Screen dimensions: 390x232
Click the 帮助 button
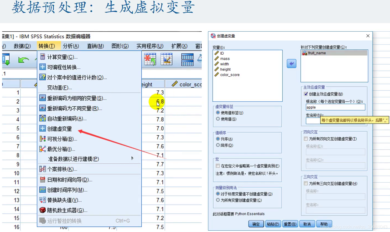point(324,224)
